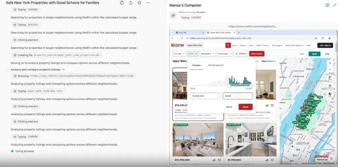Favorite the $1,795,000 listing
This screenshot has width=338, height=167.
click(272, 160)
